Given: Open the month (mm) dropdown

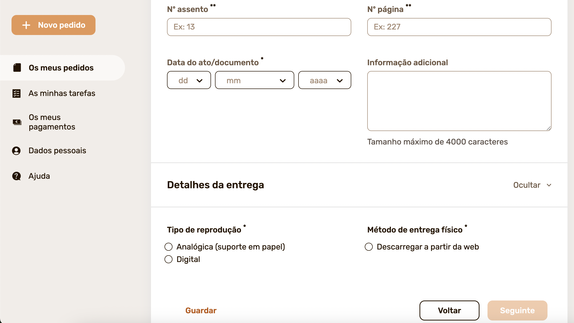Looking at the screenshot, I should coord(254,80).
